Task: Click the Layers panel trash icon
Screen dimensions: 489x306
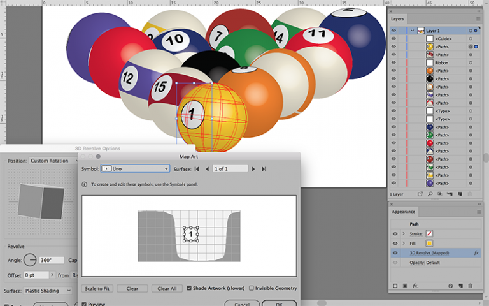Action: pyautogui.click(x=470, y=194)
